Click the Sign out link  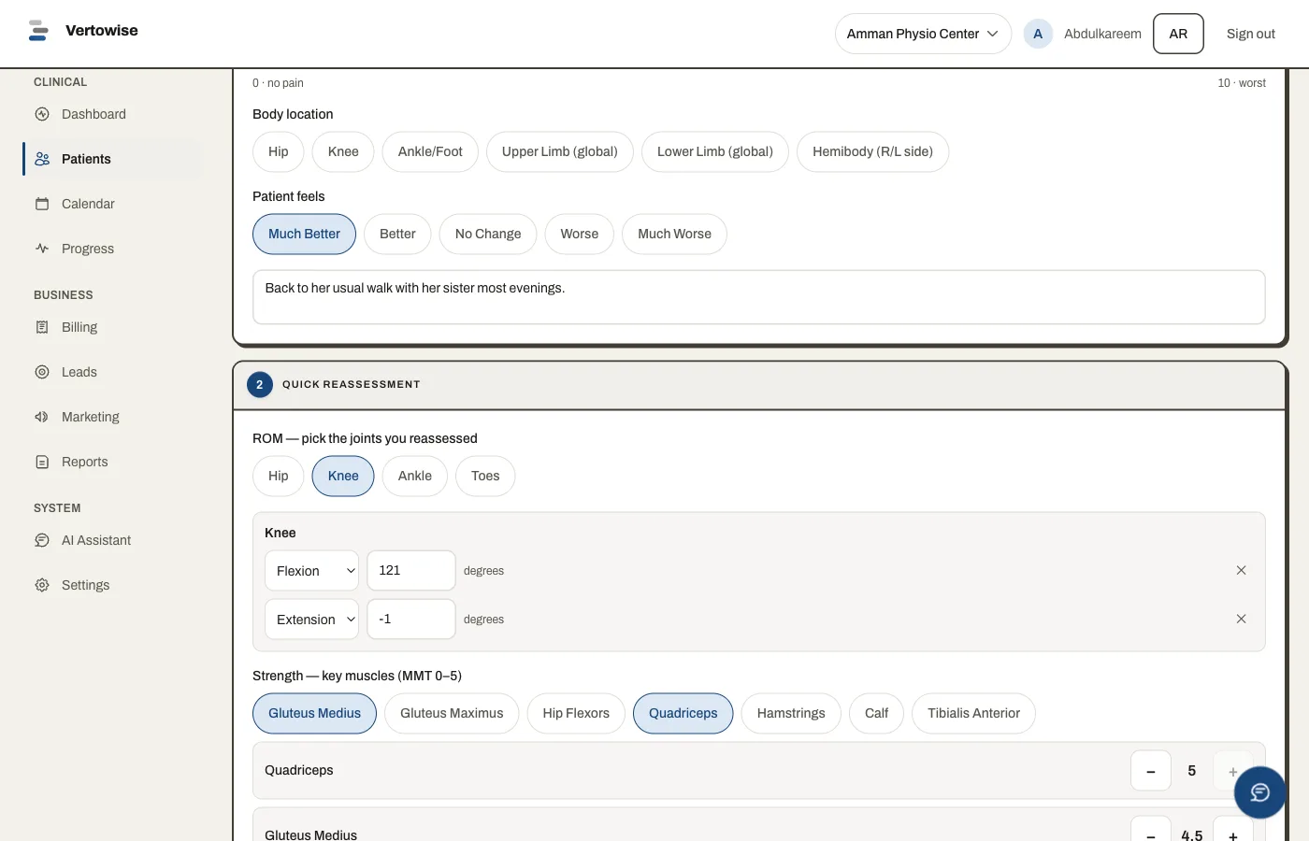coord(1251,34)
